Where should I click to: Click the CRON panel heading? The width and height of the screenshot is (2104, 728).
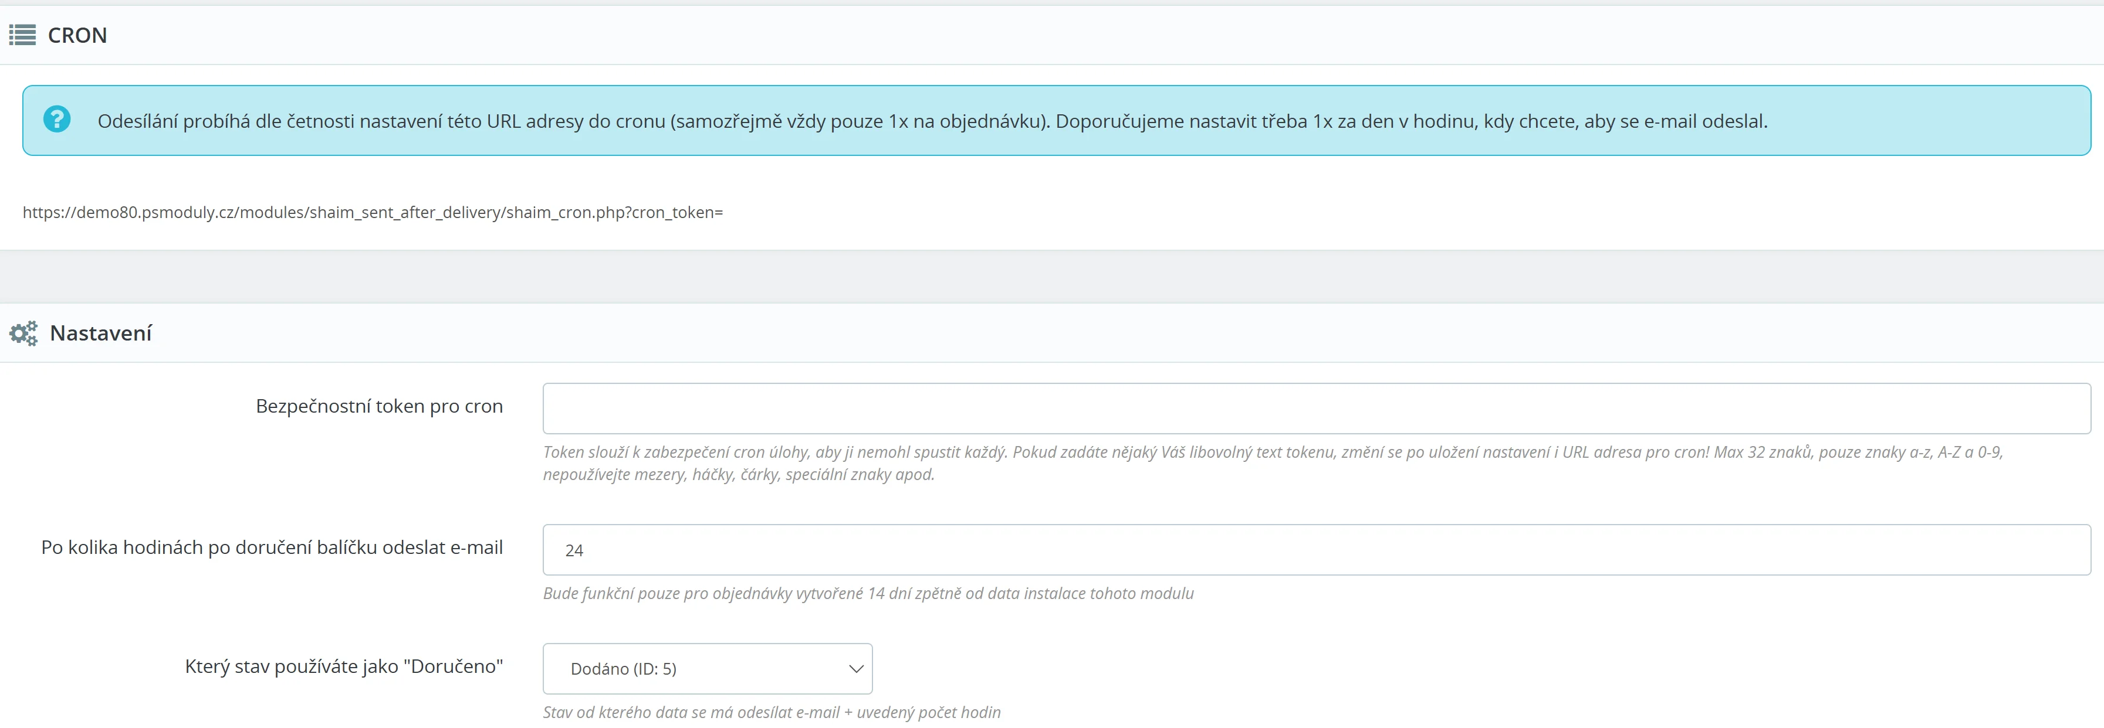click(77, 35)
